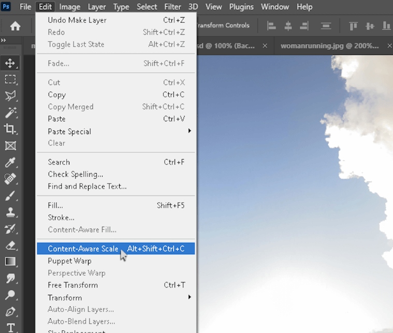Open the Filter menu
Screen dimensions: 393x333
coord(172,7)
